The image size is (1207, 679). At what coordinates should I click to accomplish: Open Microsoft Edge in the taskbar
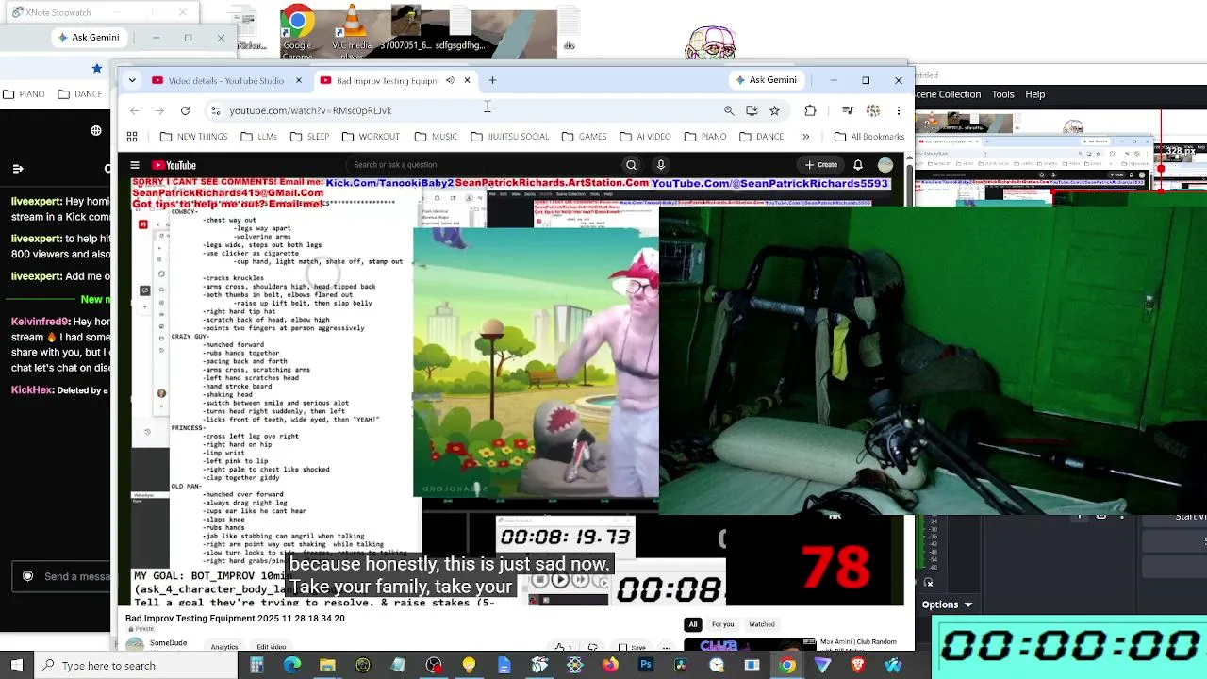click(292, 666)
